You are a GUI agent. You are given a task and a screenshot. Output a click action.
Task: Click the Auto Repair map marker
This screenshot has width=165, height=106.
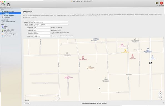pyautogui.click(x=98, y=39)
